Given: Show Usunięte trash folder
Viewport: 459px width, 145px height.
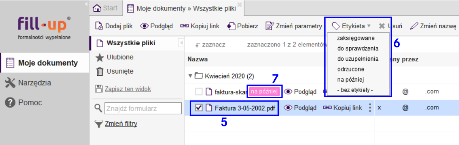Looking at the screenshot, I should tap(100, 71).
